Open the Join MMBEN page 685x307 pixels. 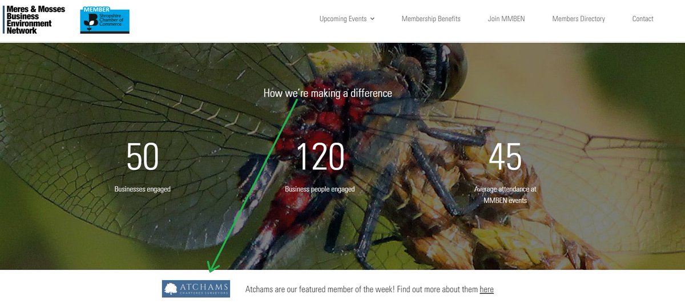pyautogui.click(x=506, y=19)
